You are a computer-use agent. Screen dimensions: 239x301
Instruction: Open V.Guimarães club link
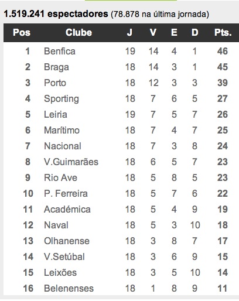point(71,162)
